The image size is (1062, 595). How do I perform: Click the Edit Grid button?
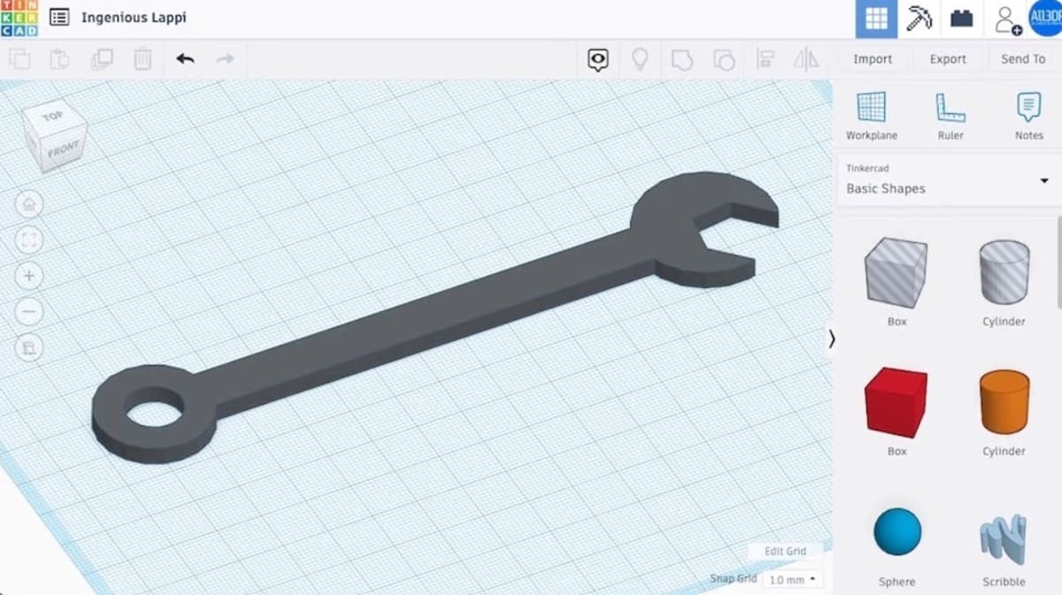click(x=785, y=552)
